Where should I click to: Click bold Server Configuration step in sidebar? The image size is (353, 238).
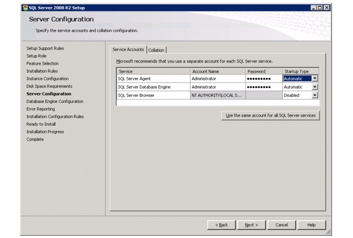(x=49, y=94)
